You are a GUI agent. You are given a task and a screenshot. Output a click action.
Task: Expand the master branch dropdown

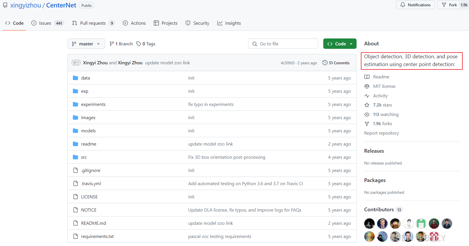coord(86,44)
